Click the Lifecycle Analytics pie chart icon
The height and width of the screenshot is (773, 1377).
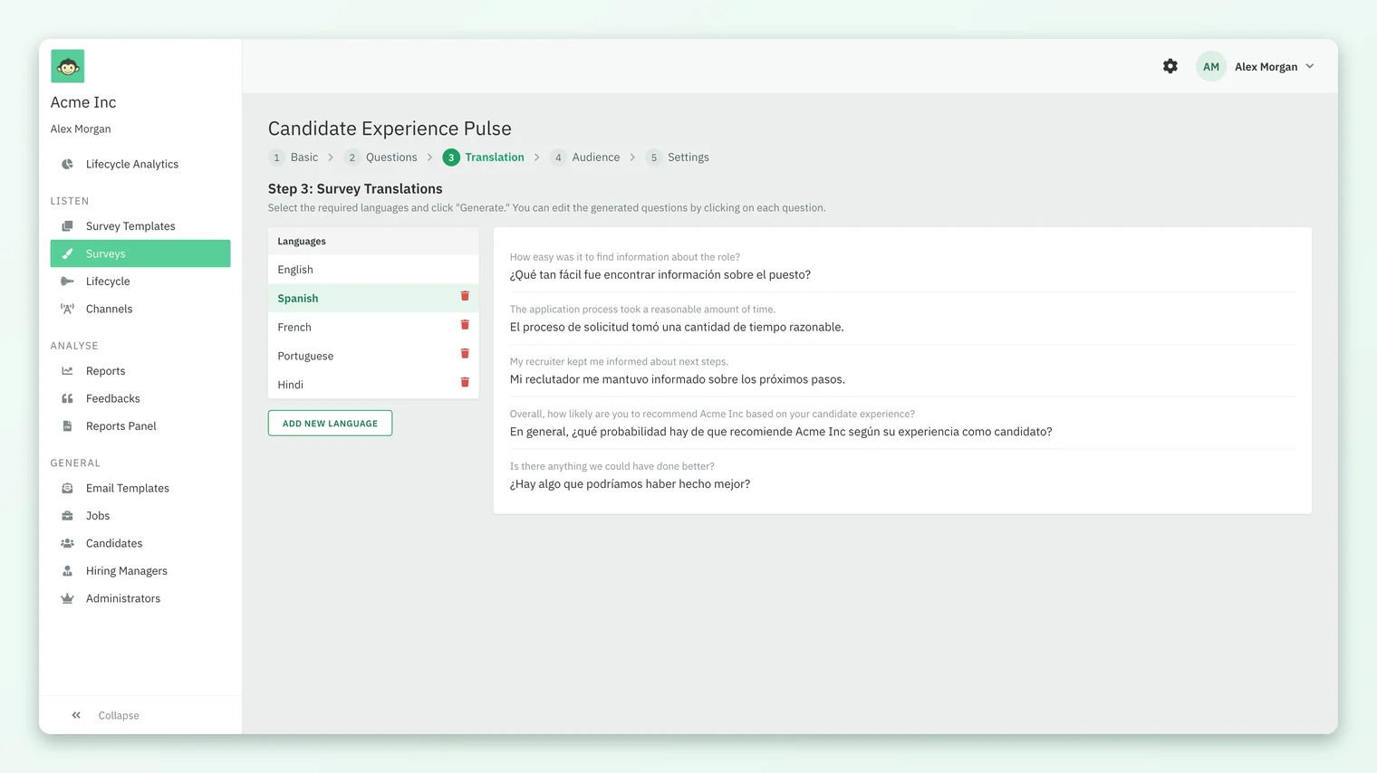click(x=67, y=164)
